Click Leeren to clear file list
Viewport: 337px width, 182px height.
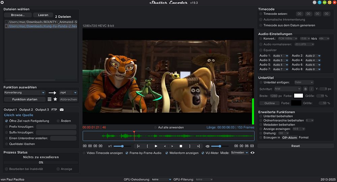pyautogui.click(x=43, y=15)
